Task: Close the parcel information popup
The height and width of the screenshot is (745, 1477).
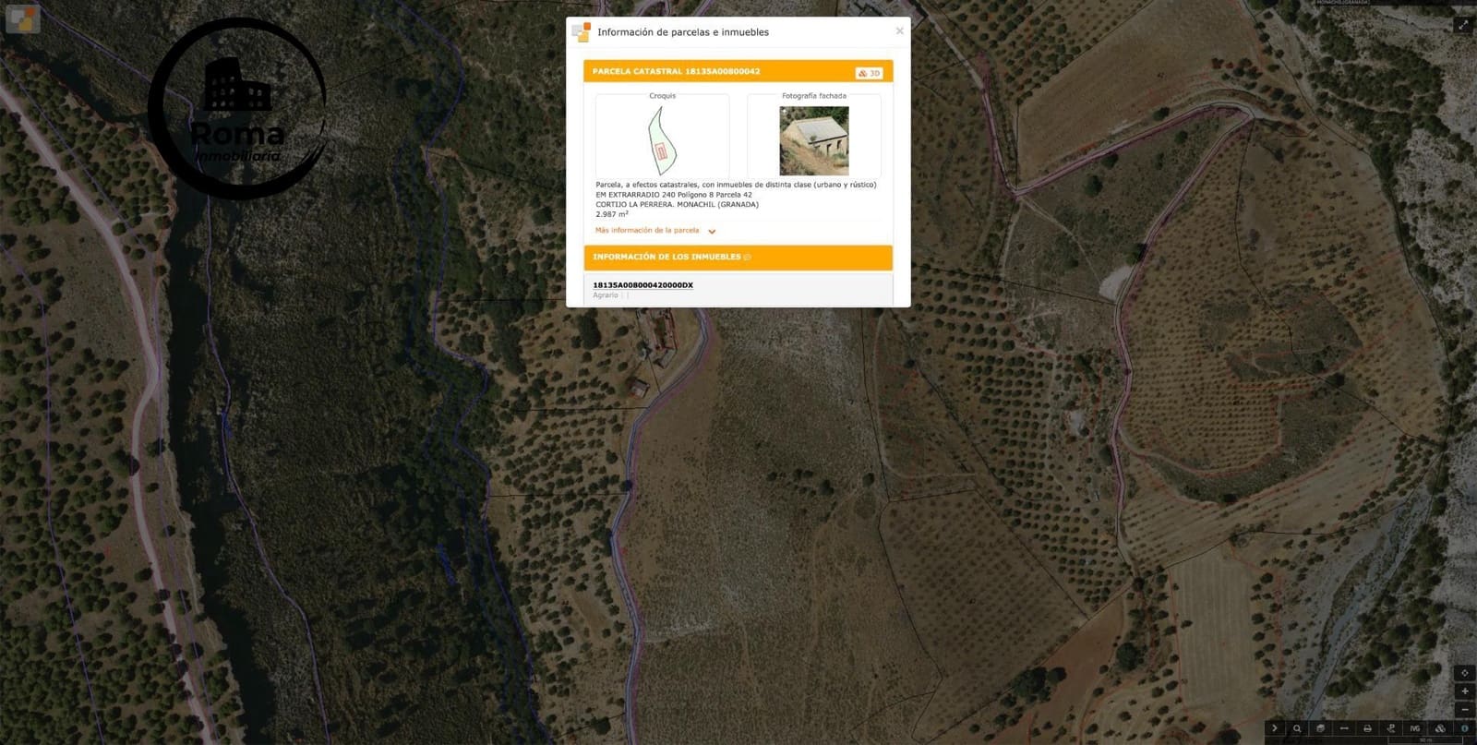Action: [899, 31]
